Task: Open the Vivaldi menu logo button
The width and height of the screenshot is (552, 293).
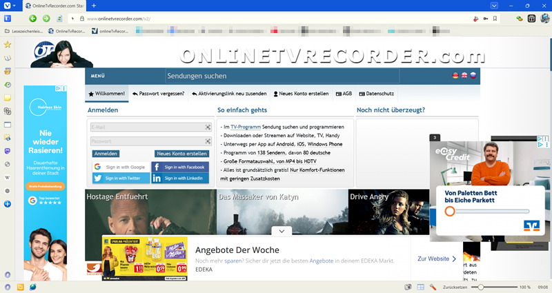Action: (x=8, y=6)
